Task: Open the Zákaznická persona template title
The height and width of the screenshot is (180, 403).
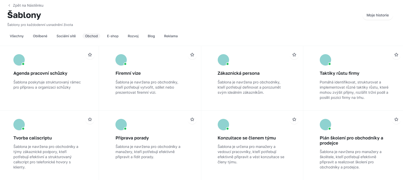Action: 239,73
